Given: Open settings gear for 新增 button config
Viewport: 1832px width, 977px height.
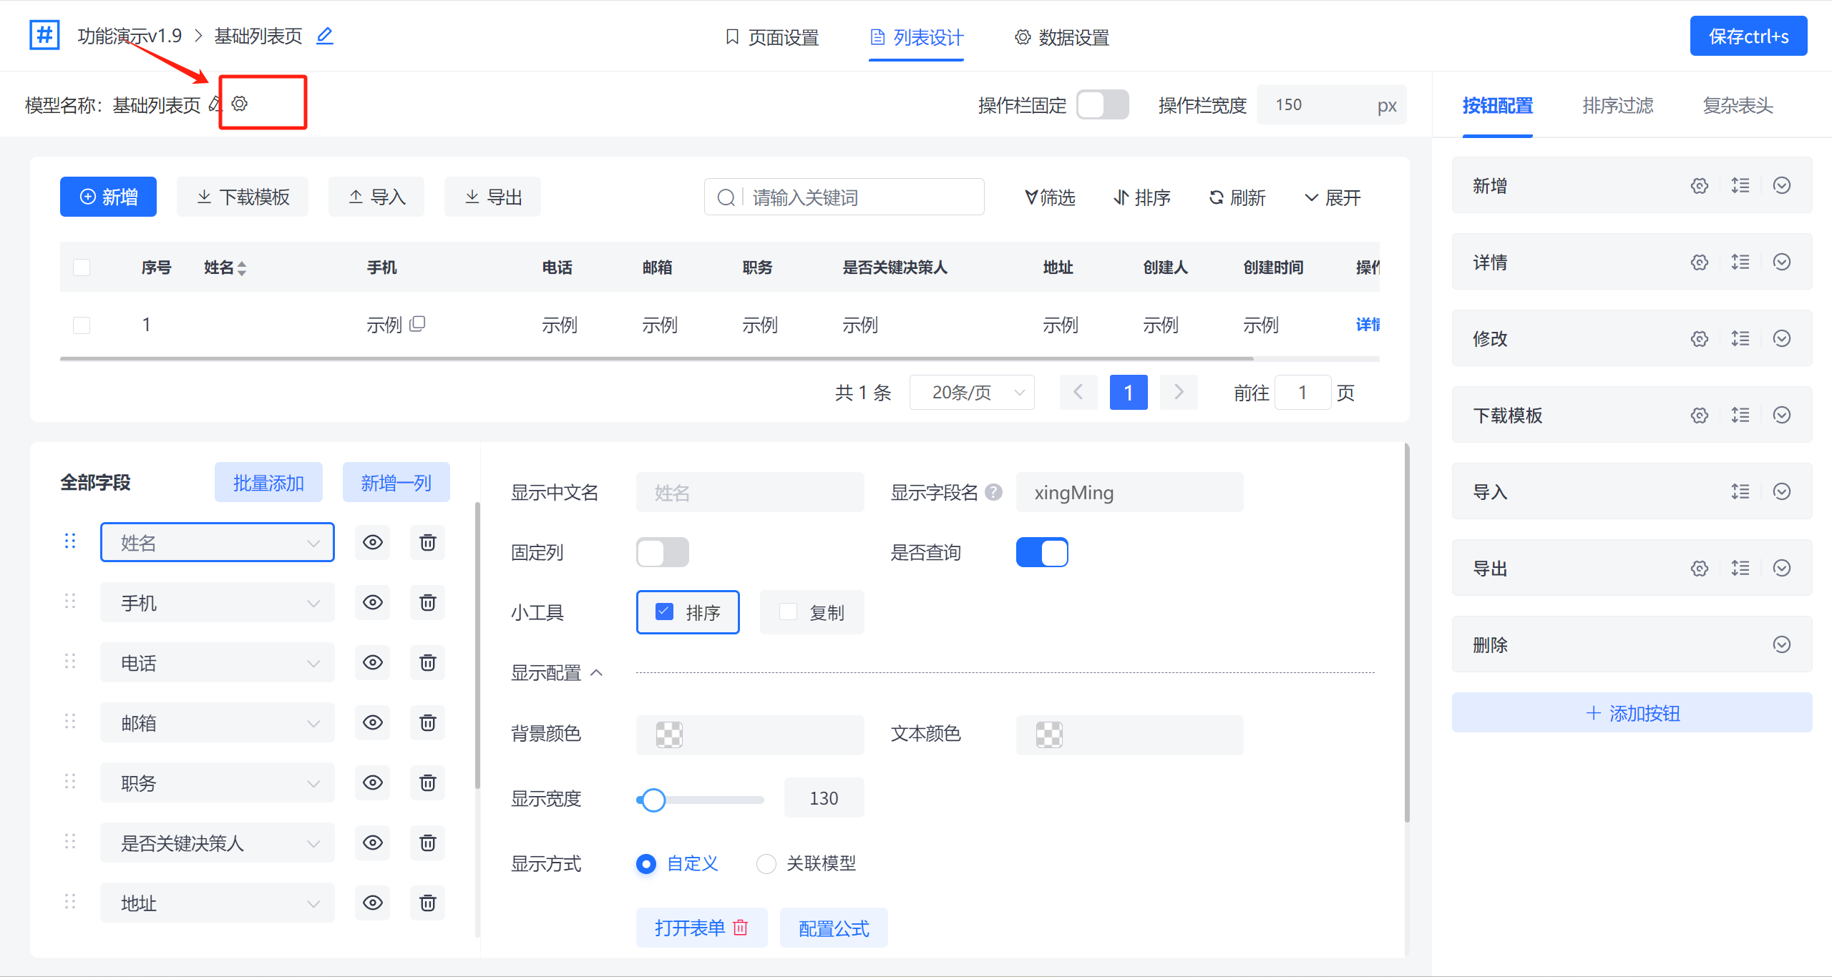Looking at the screenshot, I should 1700,186.
